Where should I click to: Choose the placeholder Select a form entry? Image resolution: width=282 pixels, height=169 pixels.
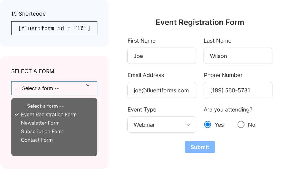click(42, 106)
